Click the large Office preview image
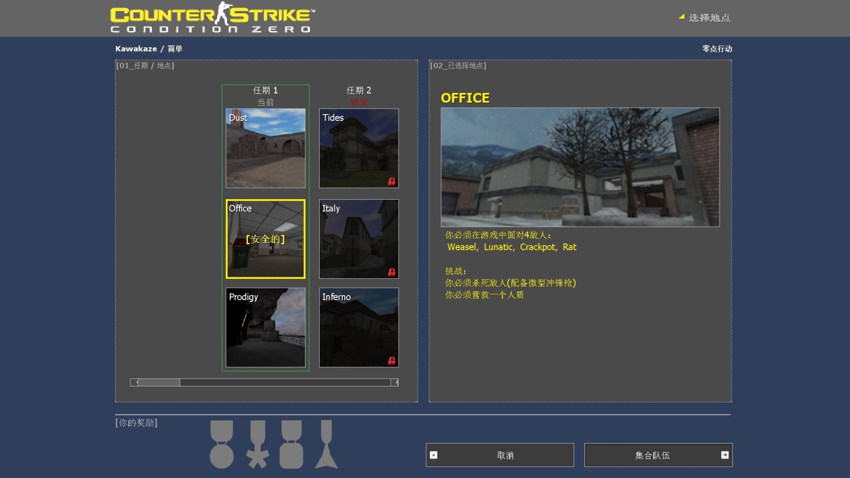The width and height of the screenshot is (850, 478). [580, 167]
